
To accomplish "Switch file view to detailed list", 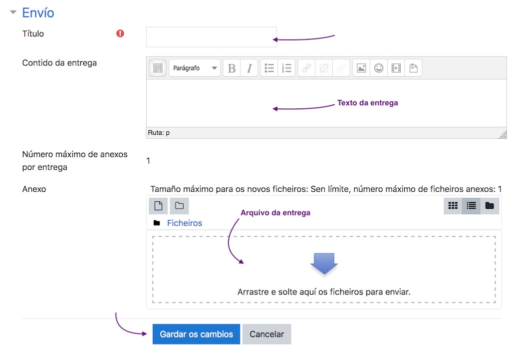I will 471,206.
